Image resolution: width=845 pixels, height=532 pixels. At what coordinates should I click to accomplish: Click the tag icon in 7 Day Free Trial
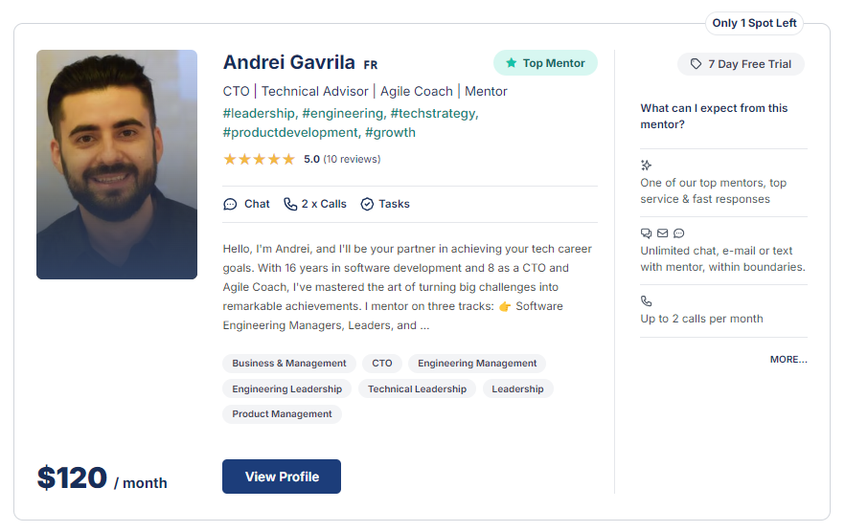pos(697,64)
